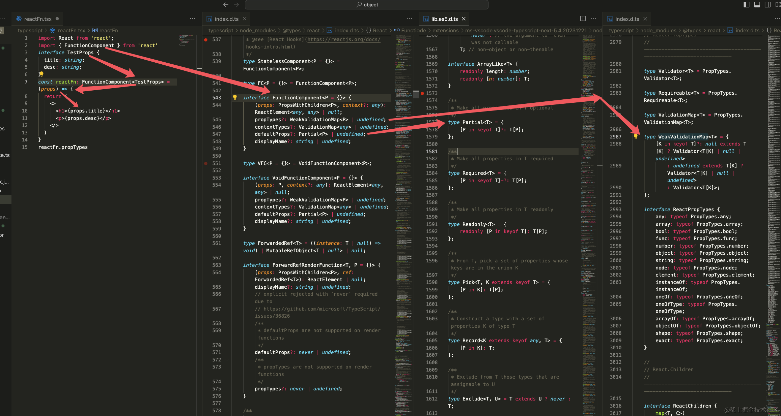
Task: Open more actions menu of reactFn.tsx group
Action: [x=193, y=19]
